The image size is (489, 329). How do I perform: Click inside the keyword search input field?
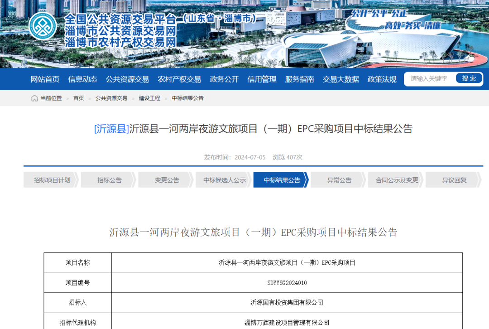pyautogui.click(x=429, y=78)
